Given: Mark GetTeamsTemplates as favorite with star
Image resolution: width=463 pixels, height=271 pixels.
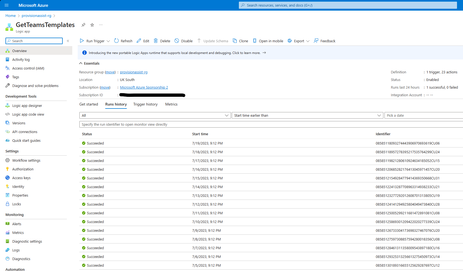Looking at the screenshot, I should point(92,25).
